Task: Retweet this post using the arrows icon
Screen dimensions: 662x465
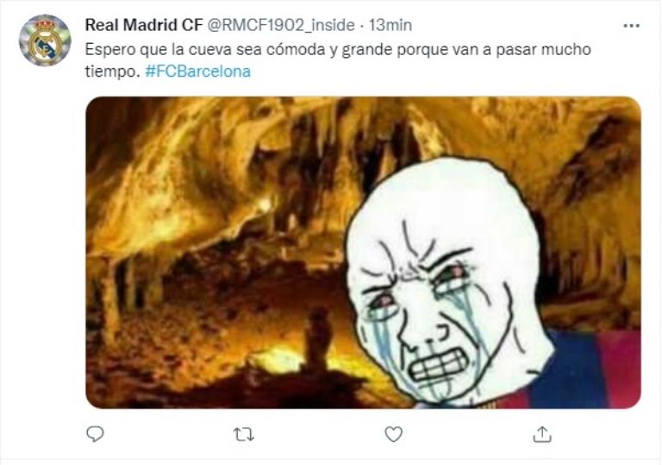Action: 244,434
